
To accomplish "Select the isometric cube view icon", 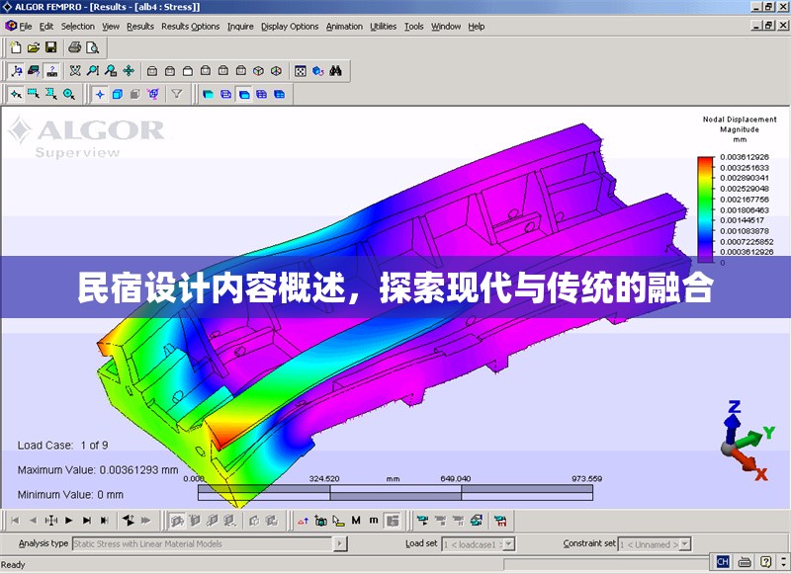I will (x=258, y=71).
